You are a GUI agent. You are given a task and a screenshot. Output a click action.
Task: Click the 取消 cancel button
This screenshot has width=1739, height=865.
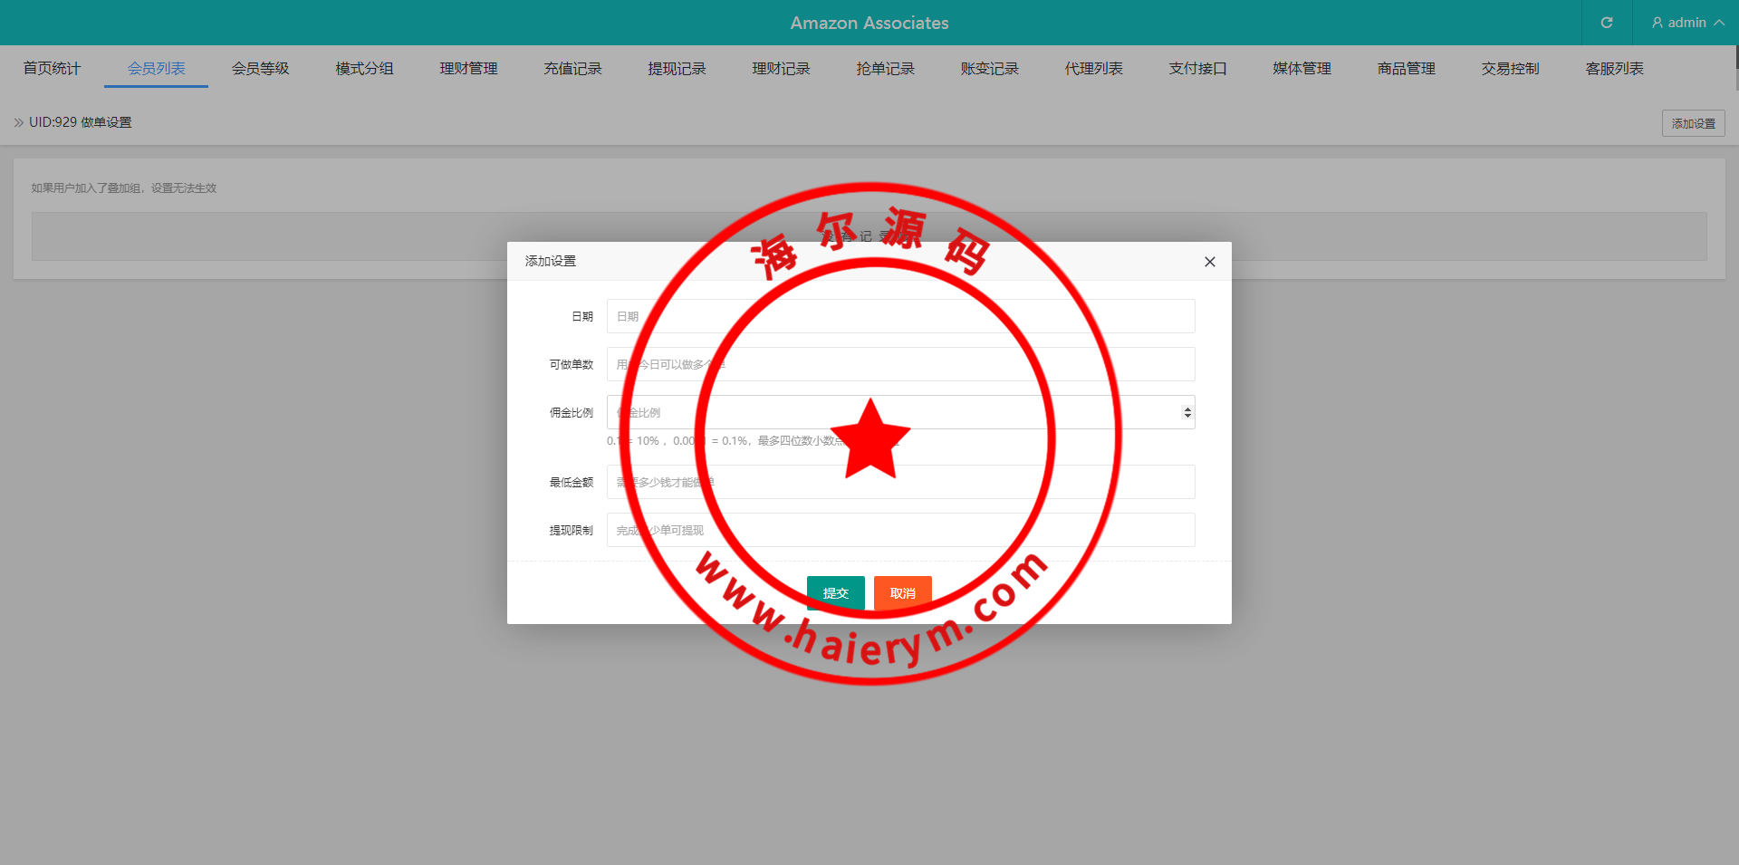902,593
